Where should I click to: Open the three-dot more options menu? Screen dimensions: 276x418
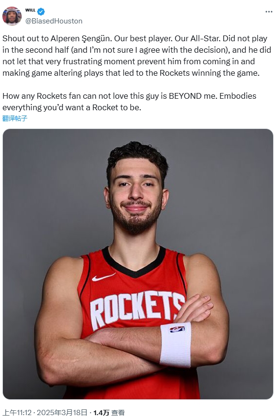tap(269, 12)
